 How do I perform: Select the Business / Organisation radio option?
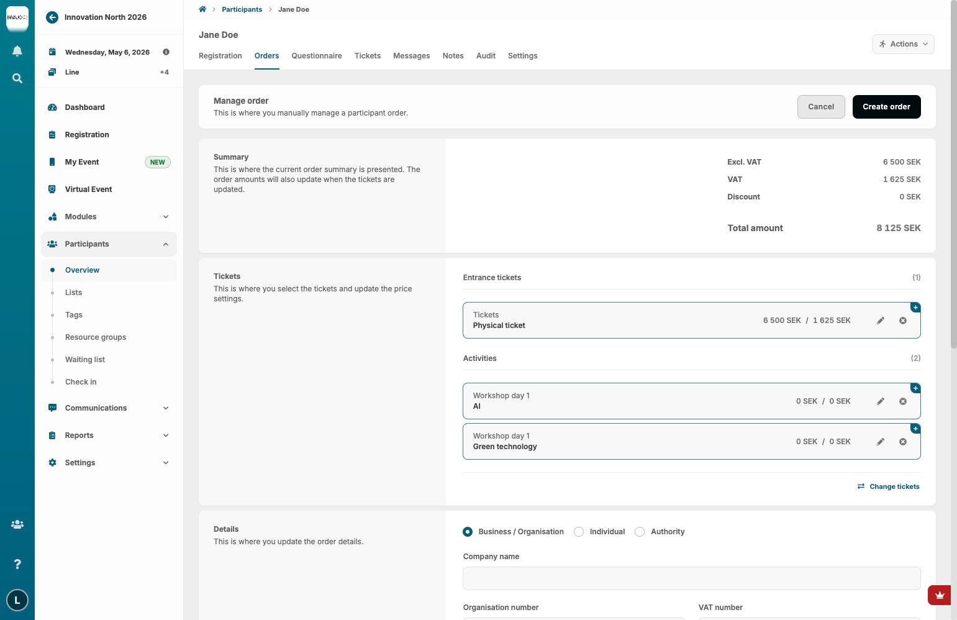(x=468, y=532)
